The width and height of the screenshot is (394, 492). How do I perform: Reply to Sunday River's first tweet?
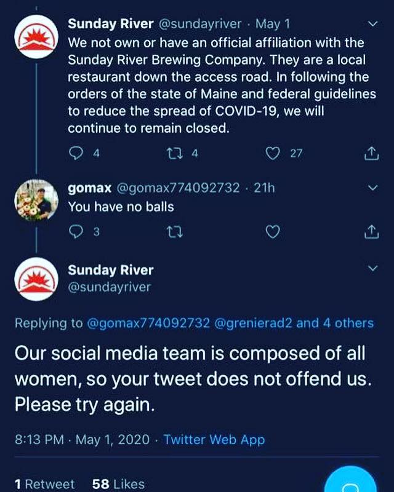[76, 153]
